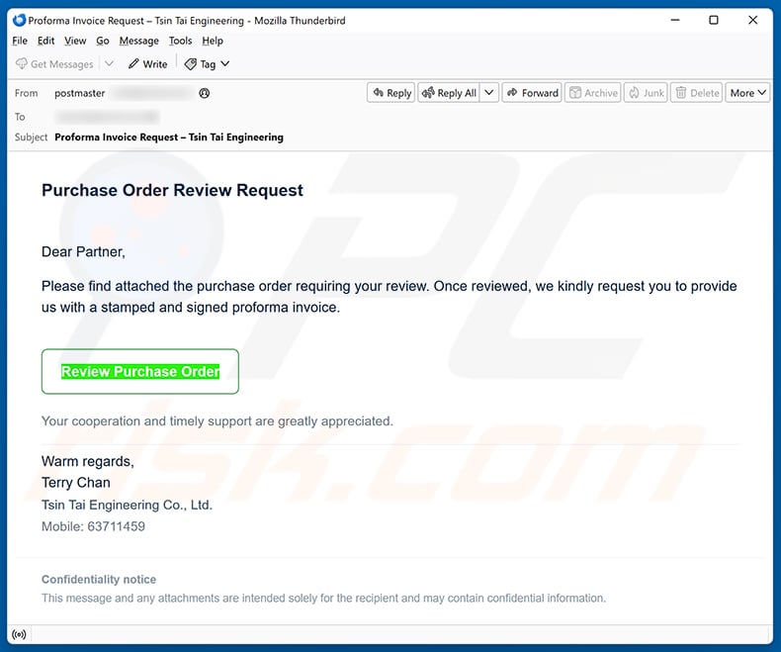Click the Review Purchase Order link
The height and width of the screenshot is (652, 781).
pos(140,371)
